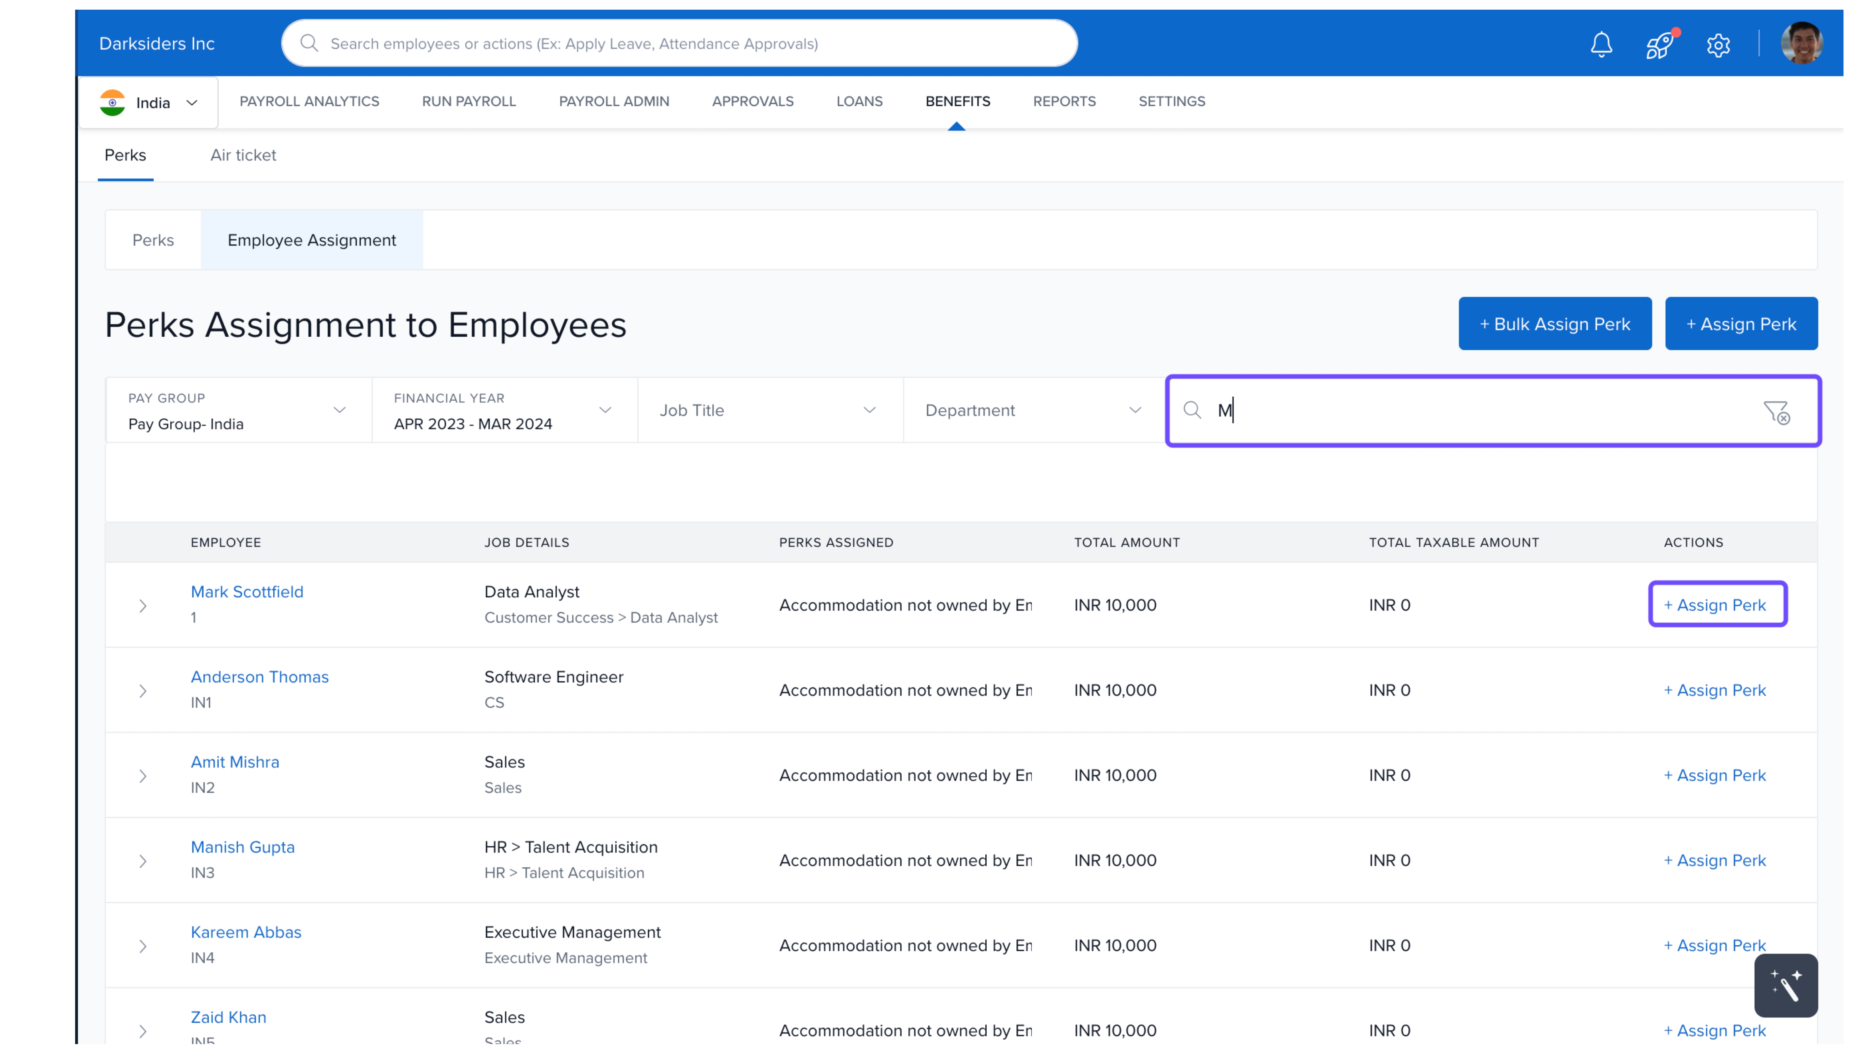Expand Kareem Abbas row details
This screenshot has height=1054, width=1874.
click(x=143, y=946)
